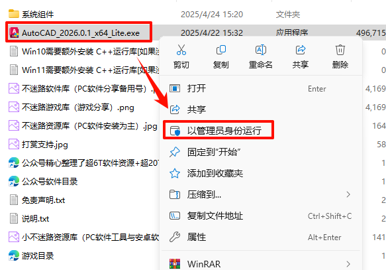This screenshot has height=270, width=386.
Task: Select the AutoCAD_2026.0.1_x64_Lite.exe file icon
Action: pos(14,33)
